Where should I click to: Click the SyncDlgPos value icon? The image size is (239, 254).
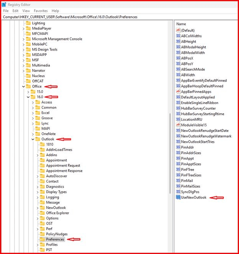(x=178, y=192)
